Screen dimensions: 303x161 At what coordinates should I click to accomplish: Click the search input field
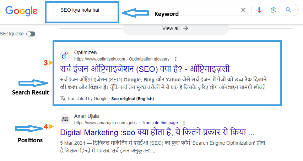[142, 10]
